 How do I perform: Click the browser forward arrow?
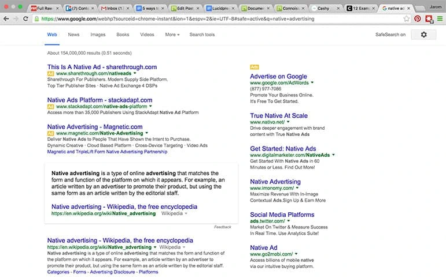click(x=16, y=19)
